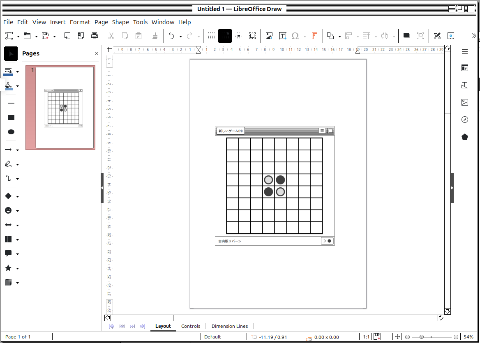Close the Pages panel
Screen dimensions: 480x343
click(x=97, y=53)
